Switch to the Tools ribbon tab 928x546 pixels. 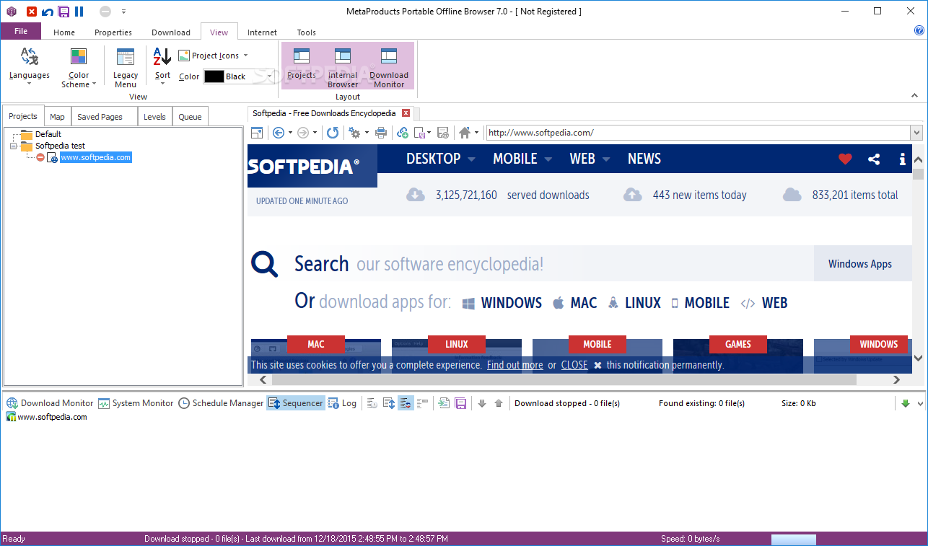tap(307, 32)
